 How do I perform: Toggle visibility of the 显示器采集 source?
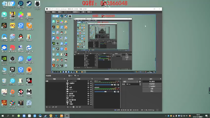click(88, 100)
